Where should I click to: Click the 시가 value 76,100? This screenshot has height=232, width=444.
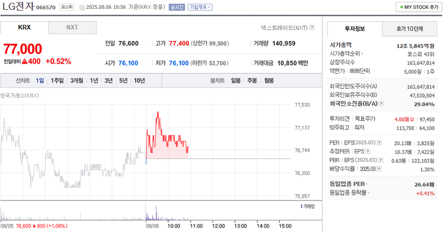click(x=128, y=63)
